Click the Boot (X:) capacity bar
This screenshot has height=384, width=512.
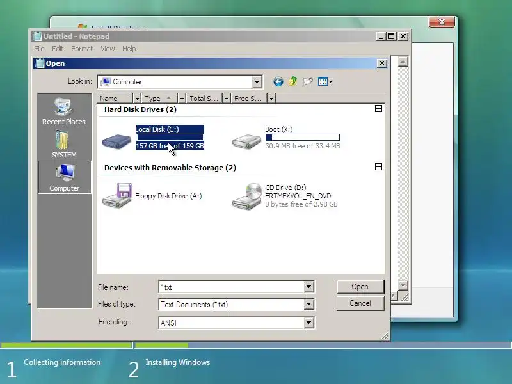[303, 138]
